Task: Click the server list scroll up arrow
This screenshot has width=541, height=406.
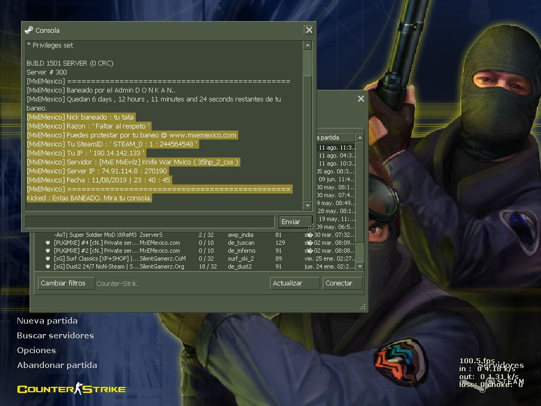Action: click(x=360, y=137)
